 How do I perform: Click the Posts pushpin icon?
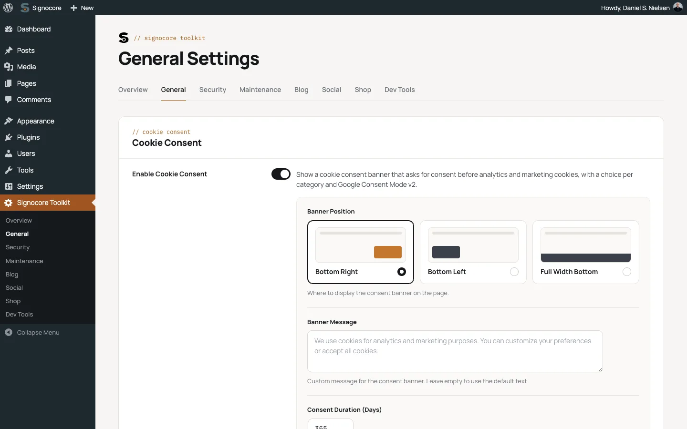(x=9, y=51)
